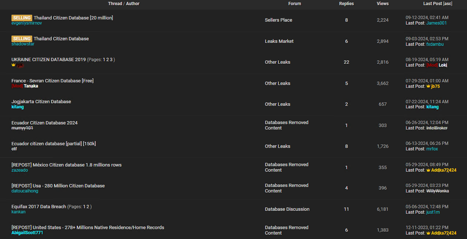Open the Jogjakarta Citizen Database thread
467x239 pixels.
coord(41,102)
